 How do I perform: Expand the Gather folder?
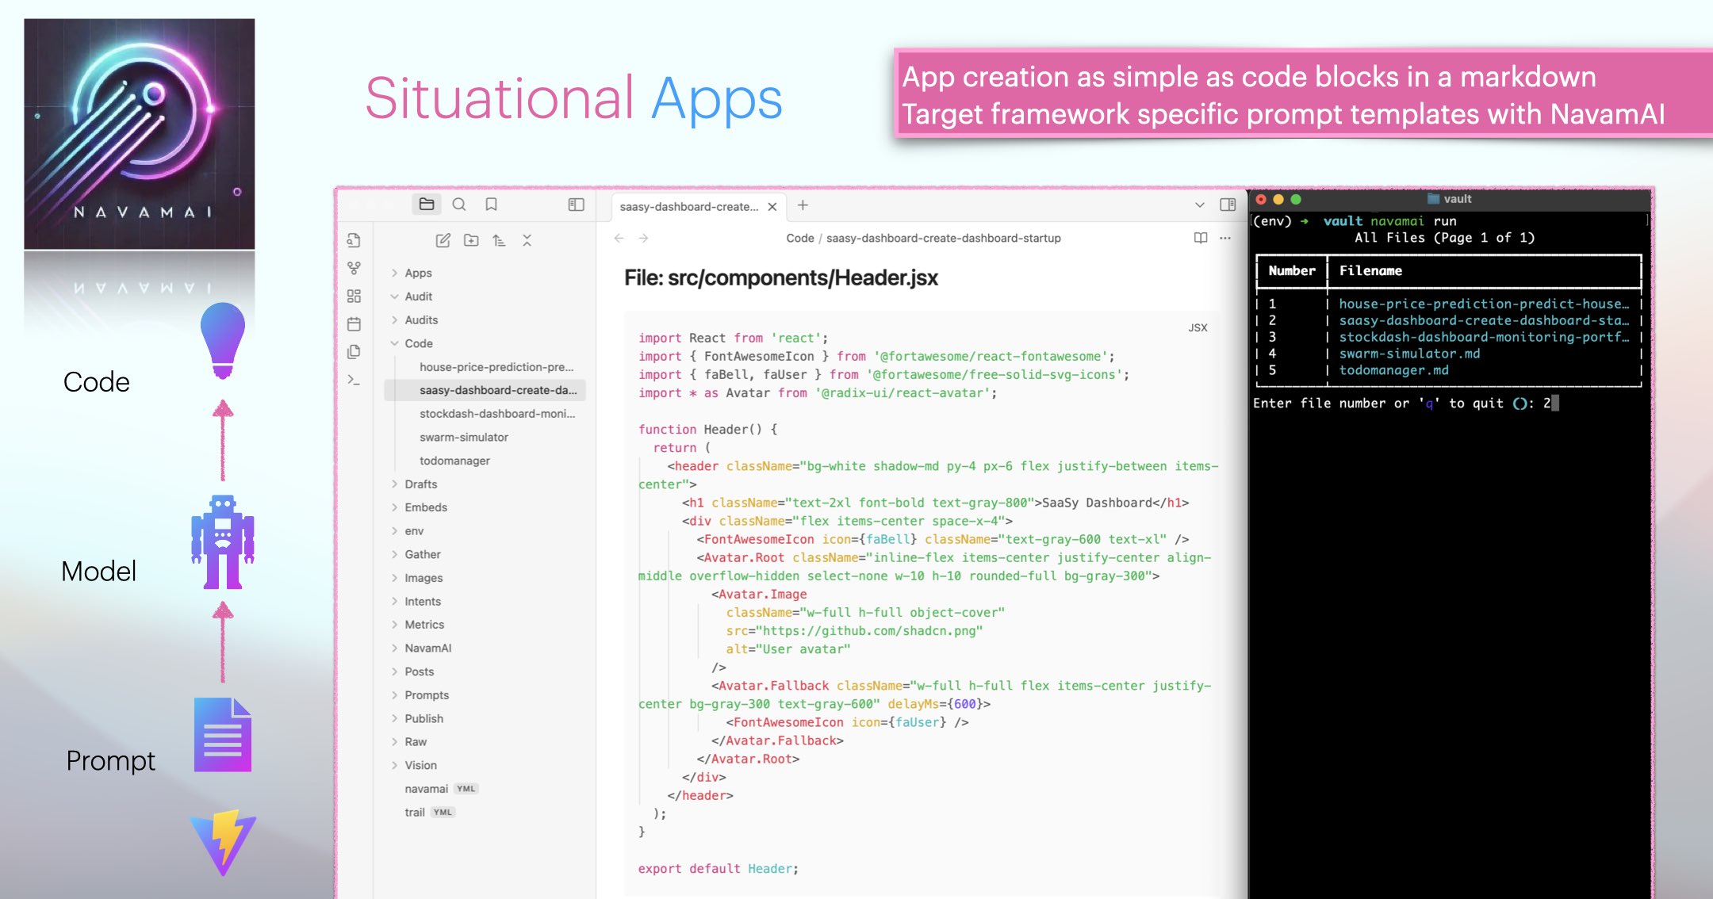pyautogui.click(x=423, y=554)
